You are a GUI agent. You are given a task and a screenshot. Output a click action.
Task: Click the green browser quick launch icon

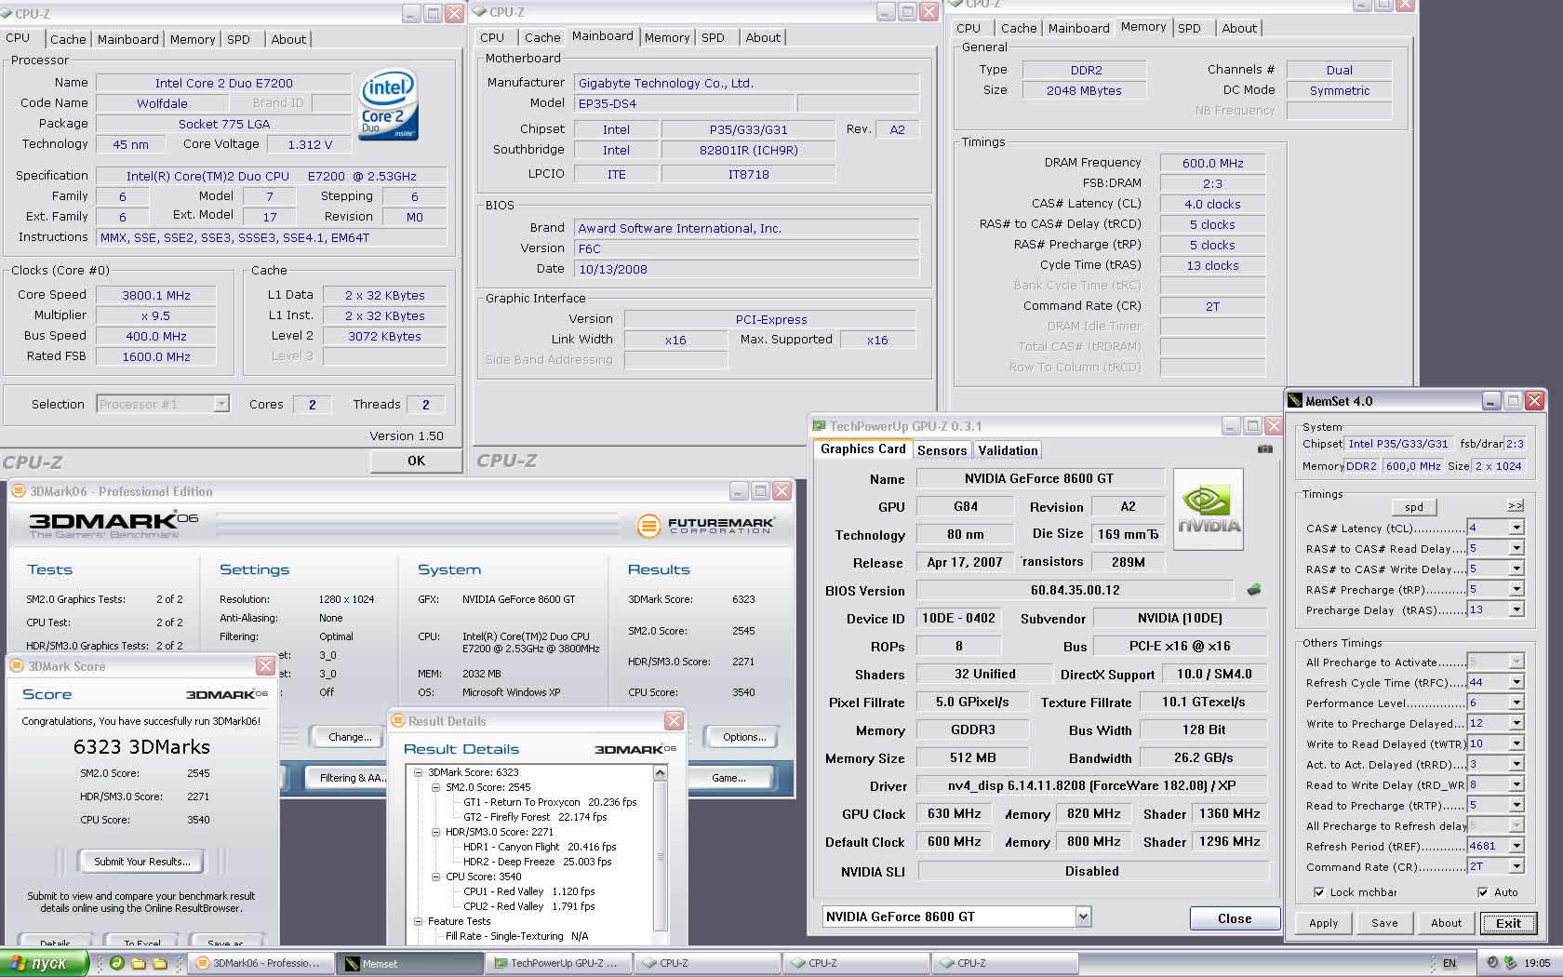click(117, 963)
